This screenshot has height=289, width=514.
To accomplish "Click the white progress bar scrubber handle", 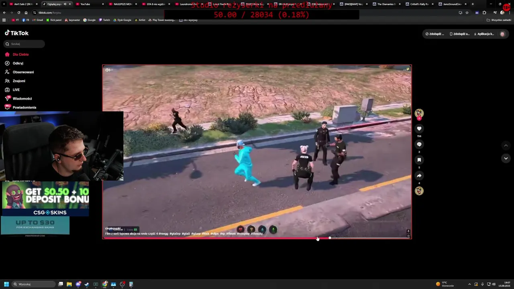I will 330,238.
